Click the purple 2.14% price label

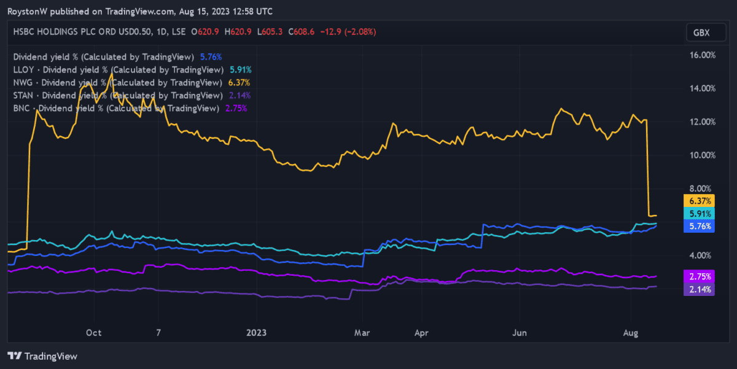(x=700, y=289)
